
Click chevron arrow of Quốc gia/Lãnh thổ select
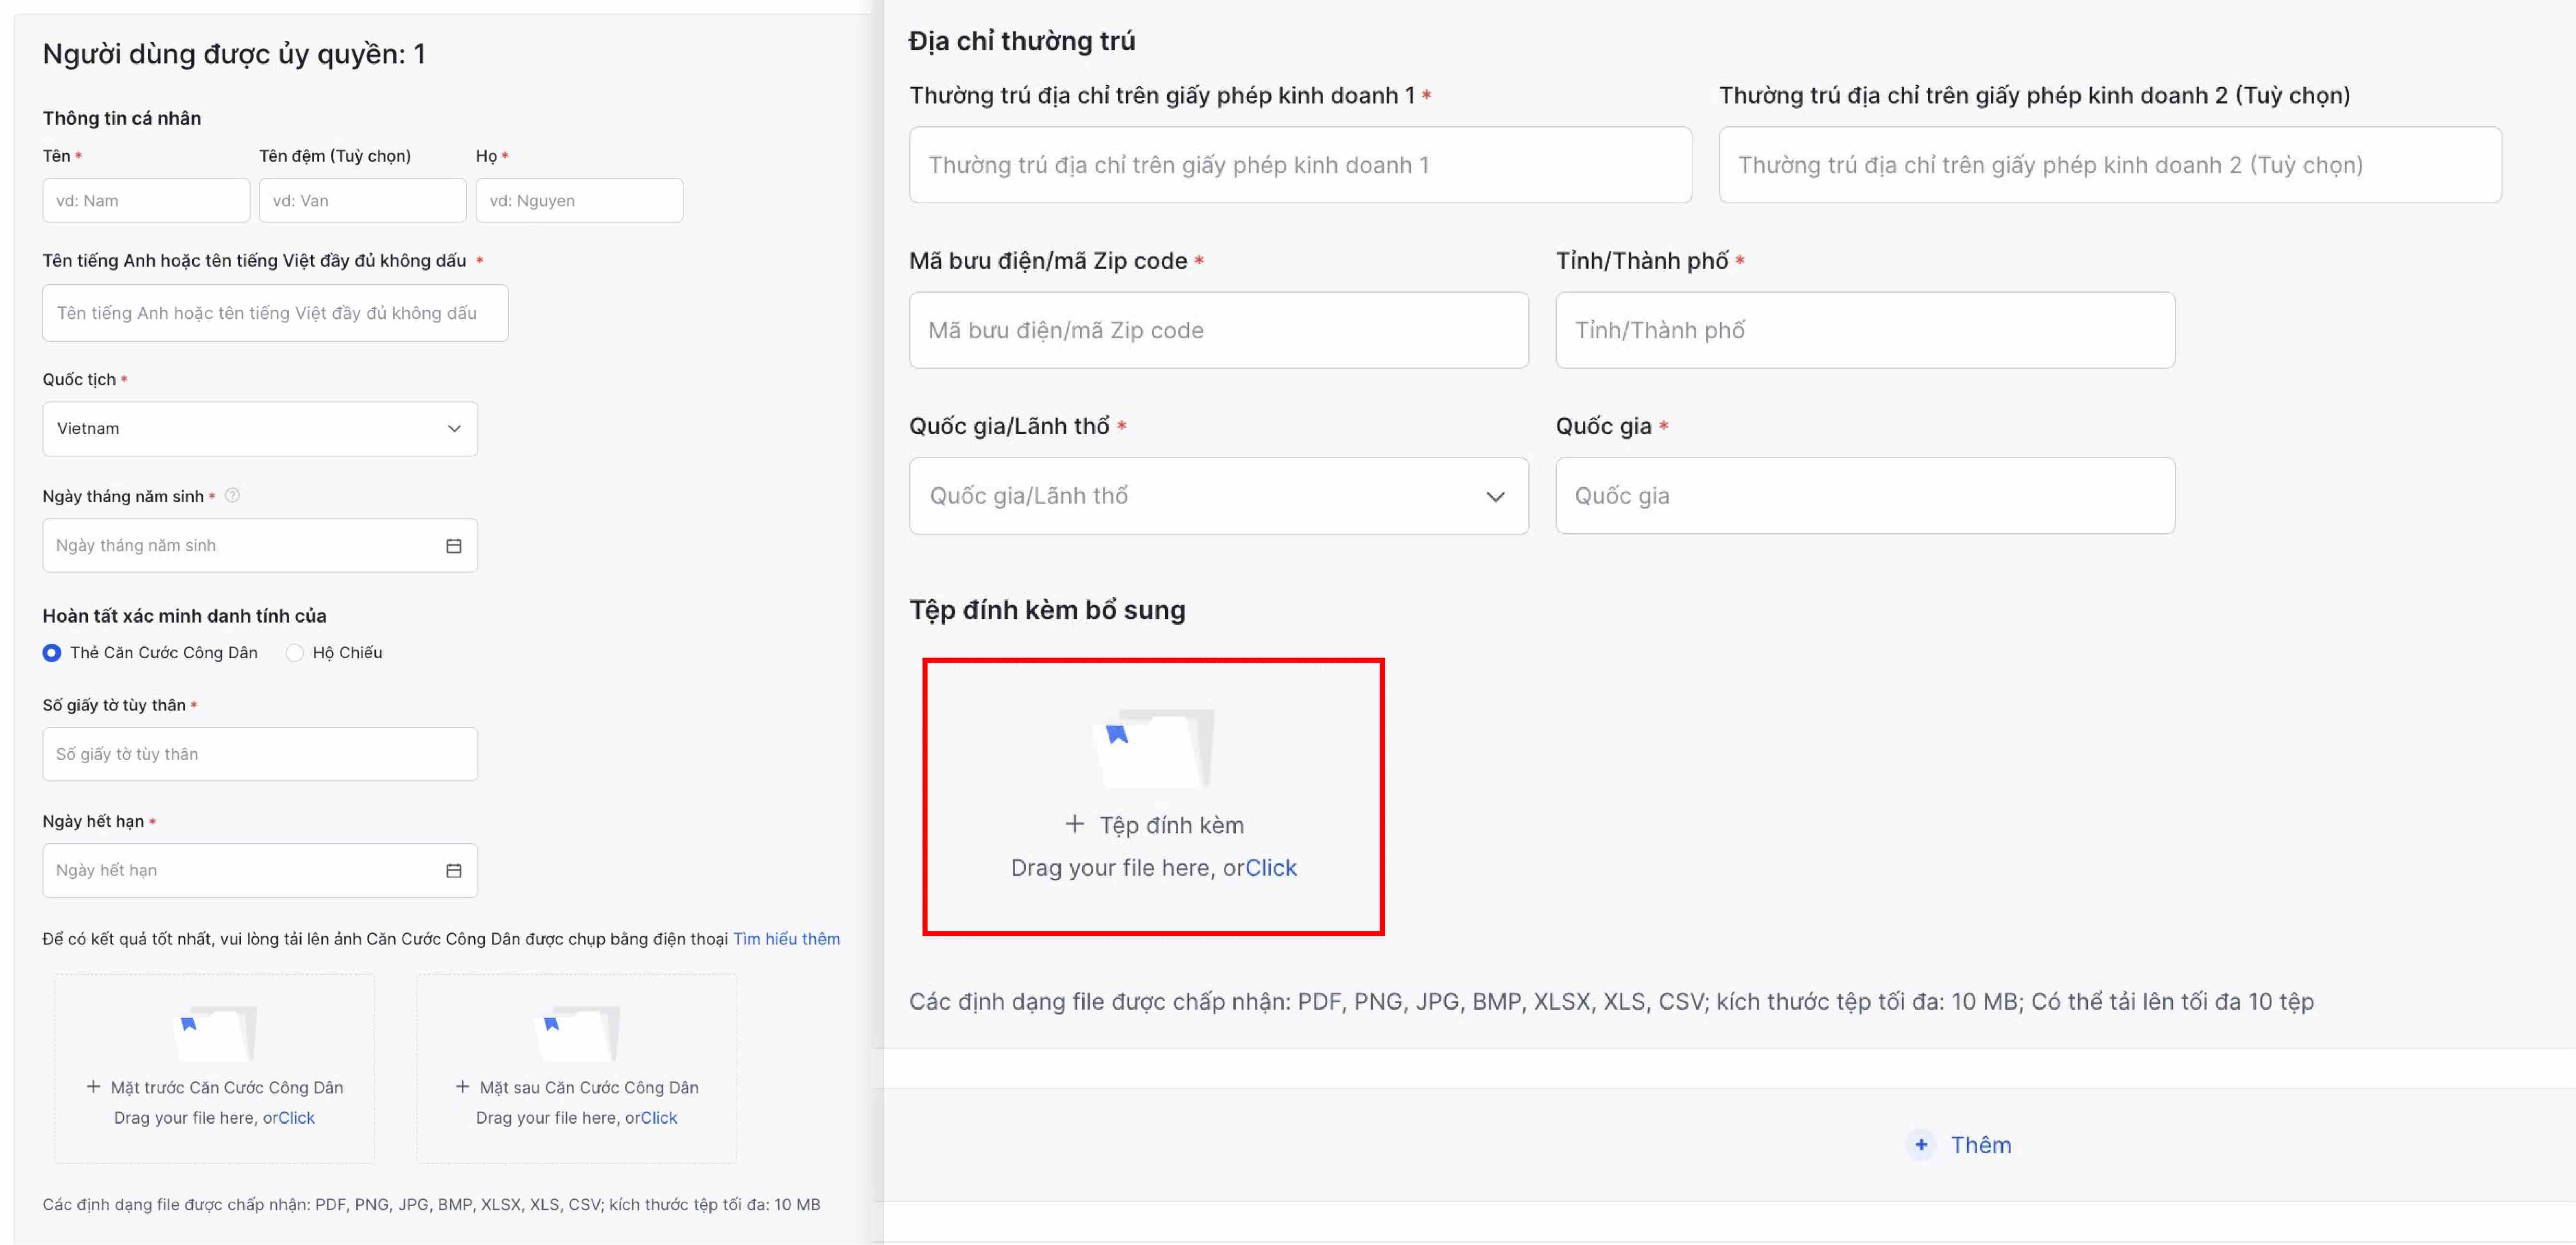[x=1495, y=497]
